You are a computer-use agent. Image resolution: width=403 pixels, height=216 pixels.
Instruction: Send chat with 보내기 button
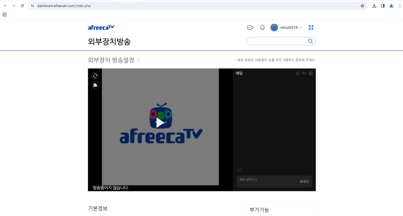coord(304,182)
